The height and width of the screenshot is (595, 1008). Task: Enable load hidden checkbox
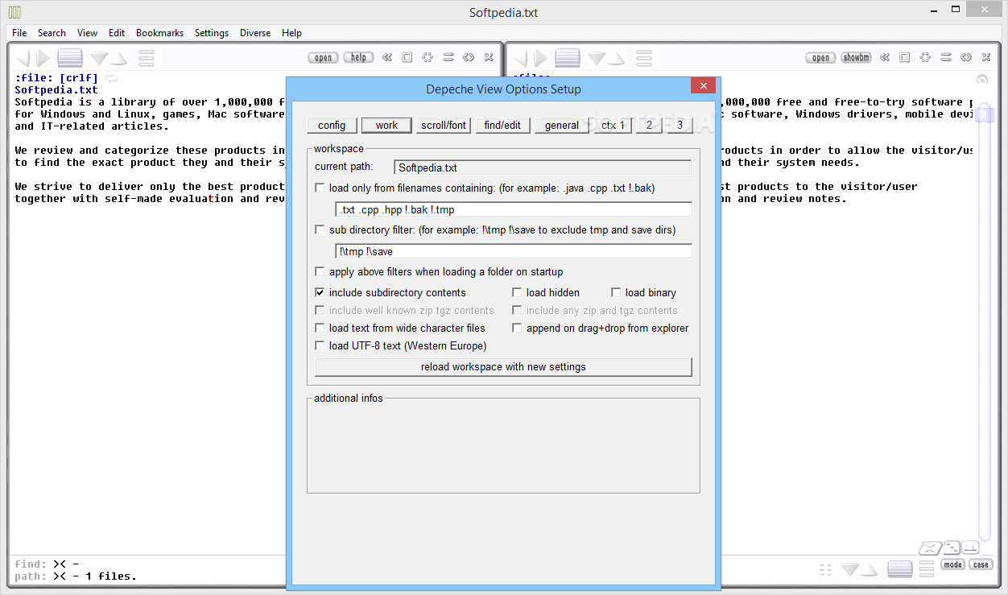[x=518, y=293]
